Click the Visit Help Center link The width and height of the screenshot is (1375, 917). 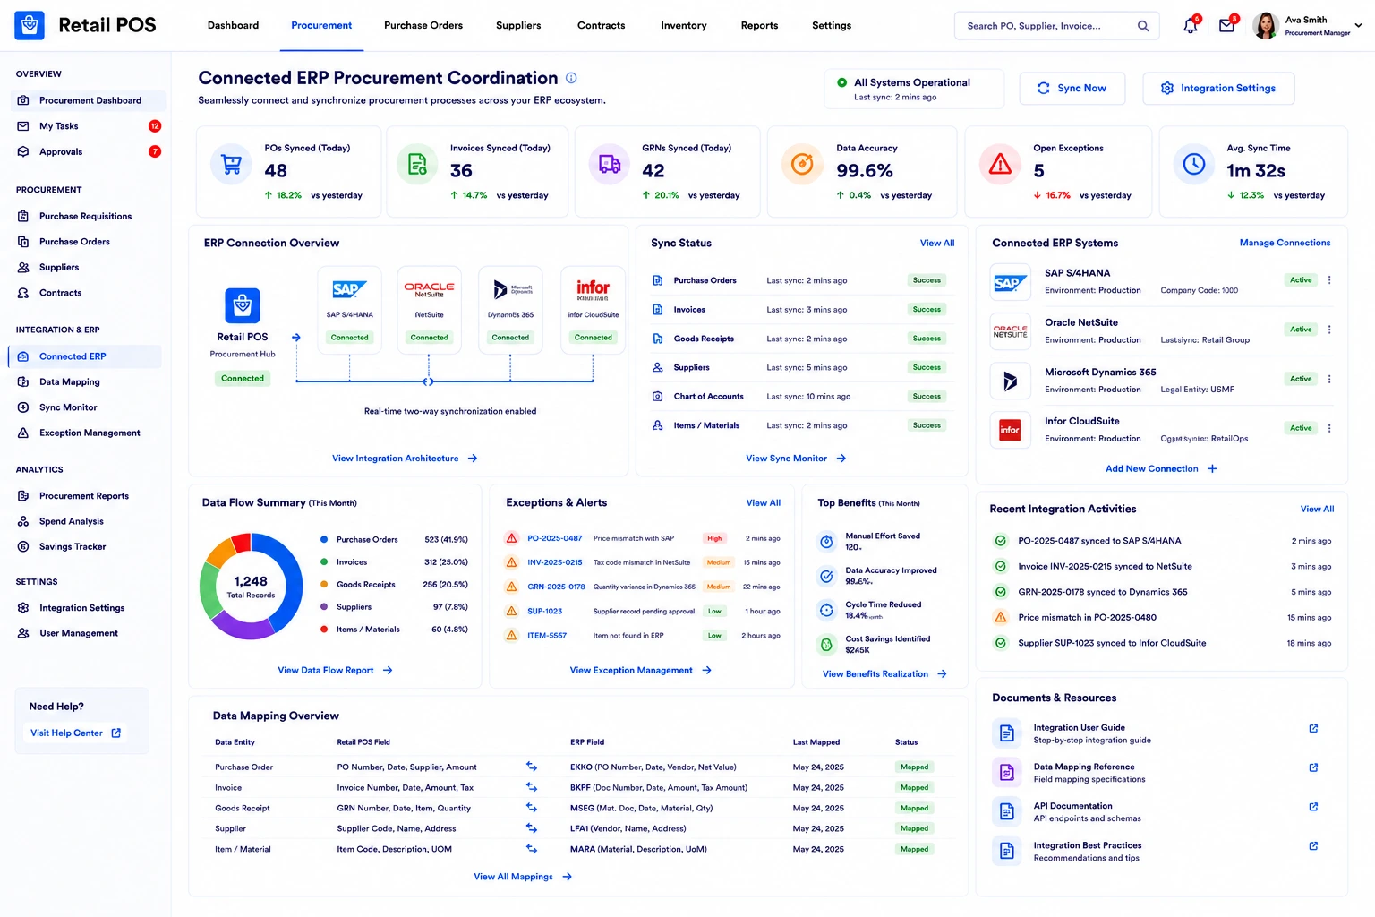75,733
